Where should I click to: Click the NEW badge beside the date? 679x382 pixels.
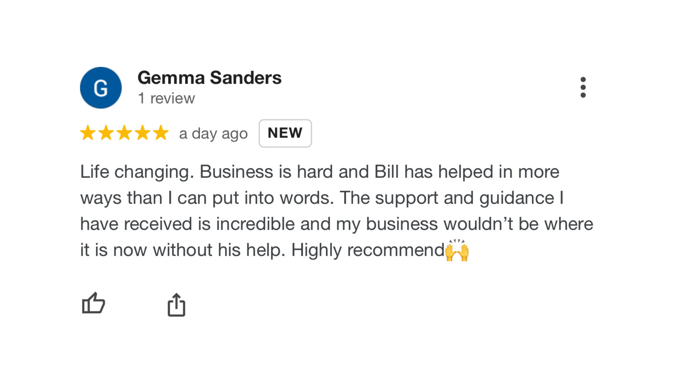[285, 133]
